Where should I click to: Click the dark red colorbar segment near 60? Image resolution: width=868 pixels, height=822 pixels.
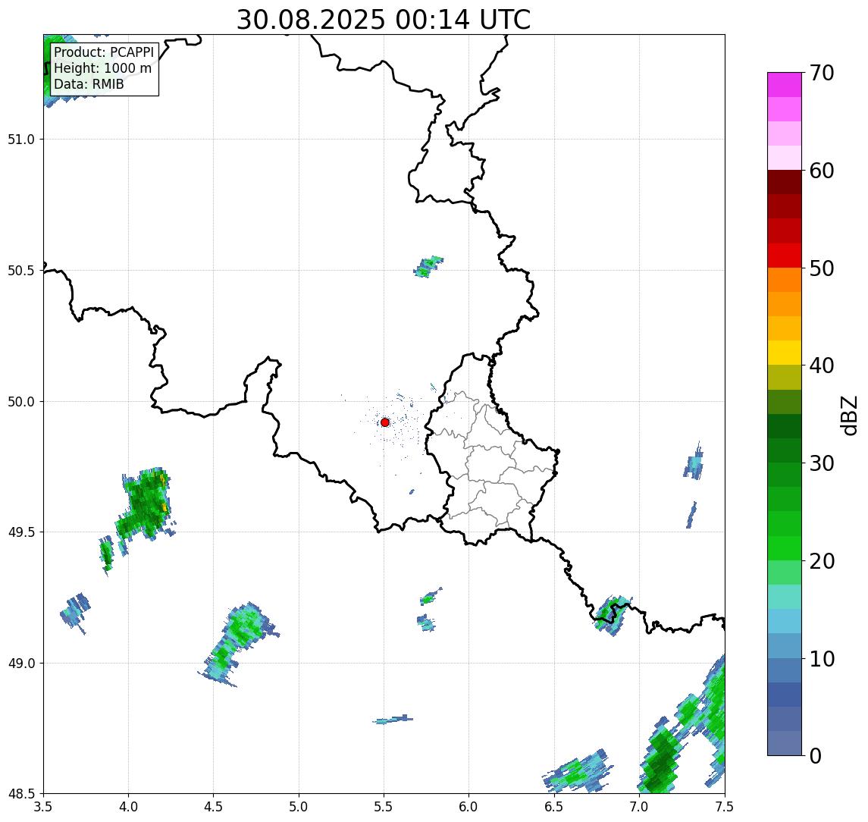[x=785, y=182]
